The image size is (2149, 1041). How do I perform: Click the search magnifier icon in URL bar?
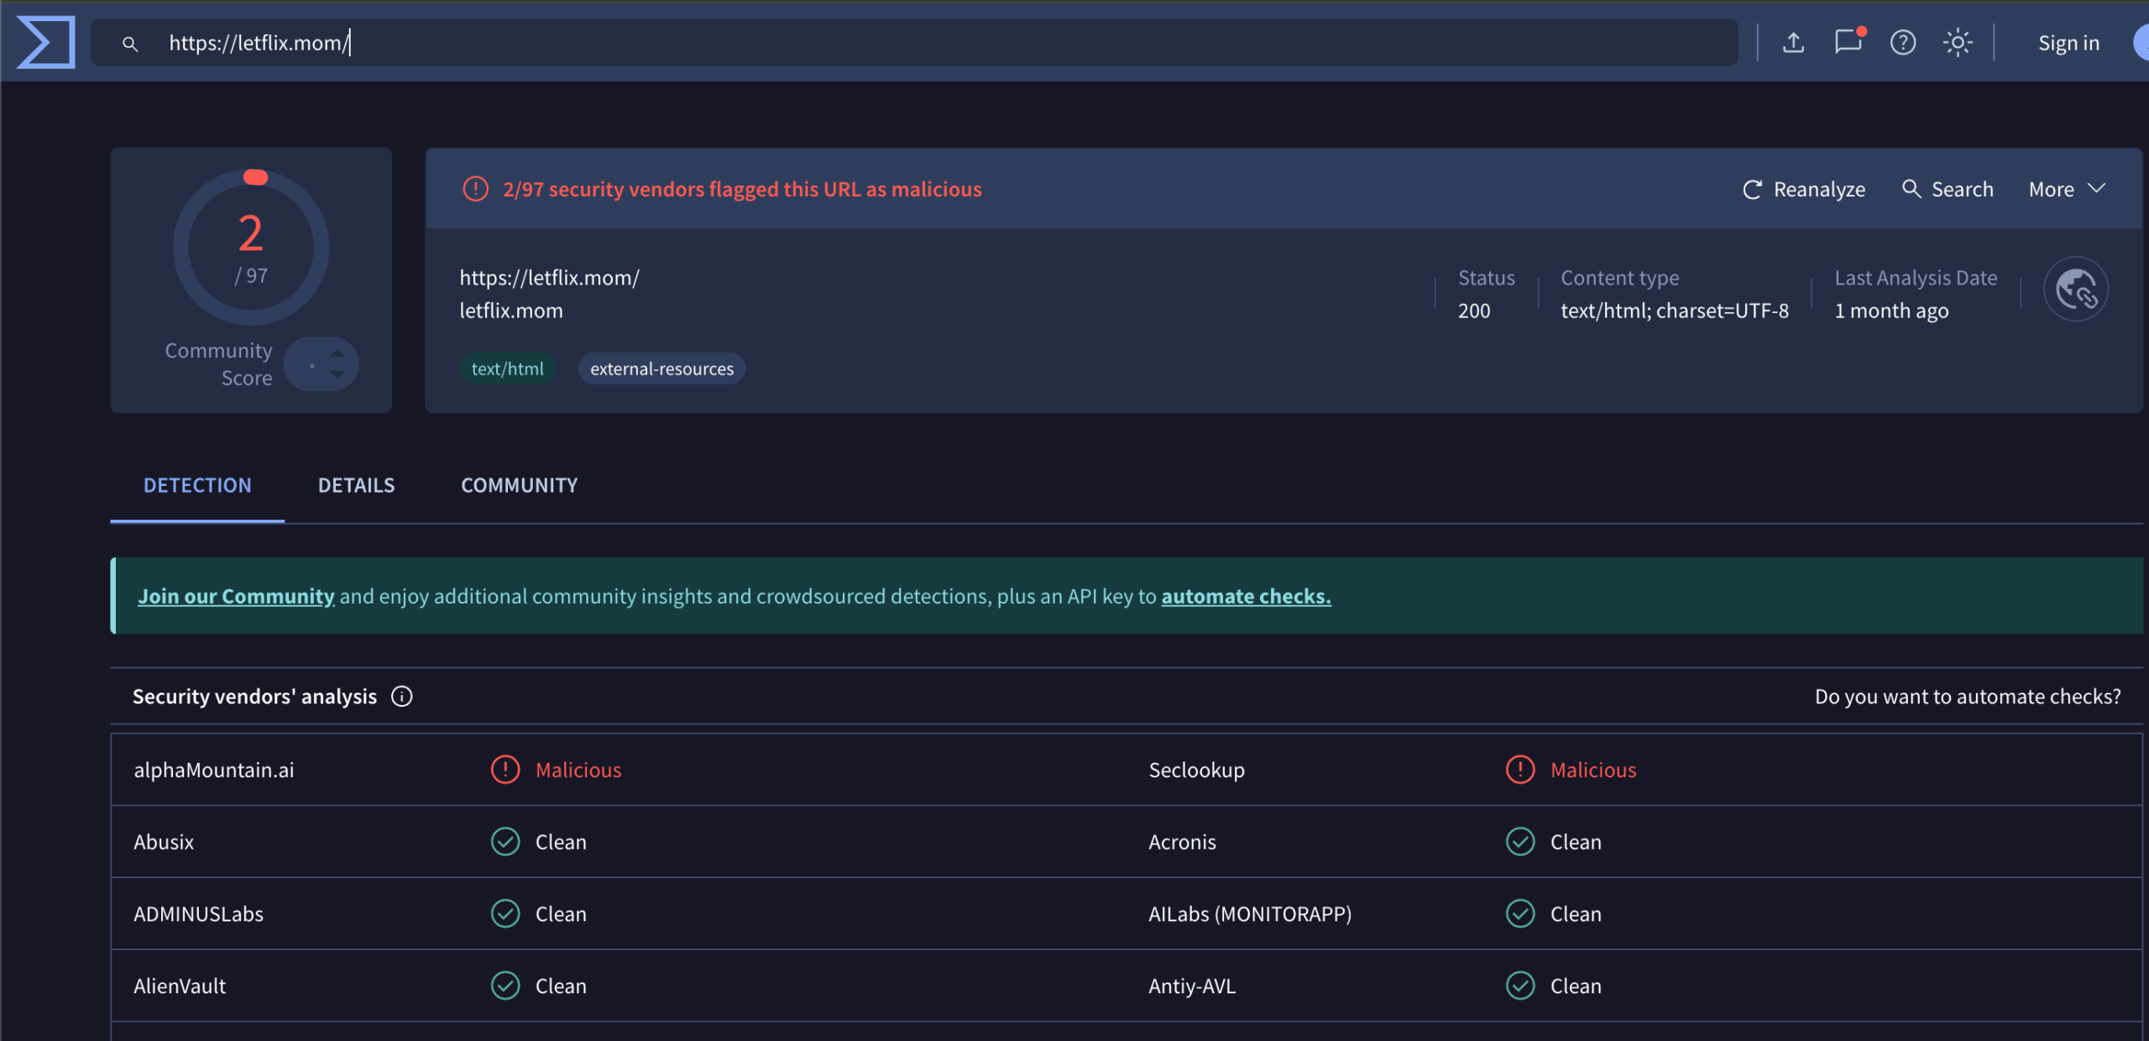coord(129,43)
